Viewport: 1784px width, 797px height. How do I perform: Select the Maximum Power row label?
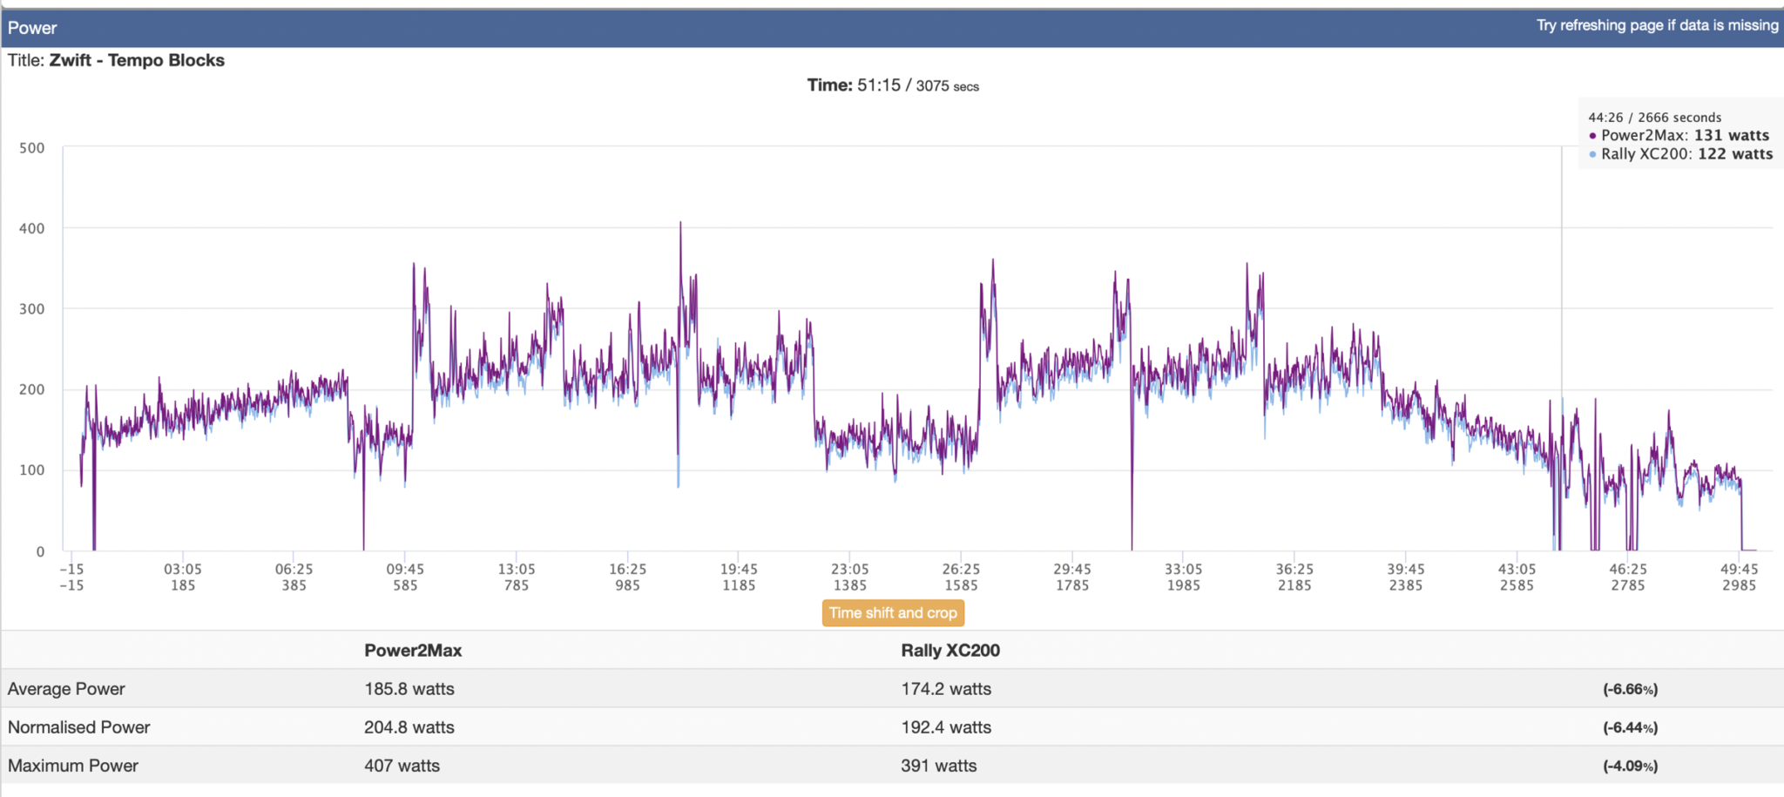(x=73, y=766)
